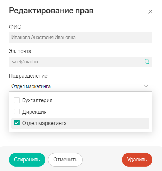Click the sale@mail.ru email field
This screenshot has height=171, width=162.
click(80, 62)
